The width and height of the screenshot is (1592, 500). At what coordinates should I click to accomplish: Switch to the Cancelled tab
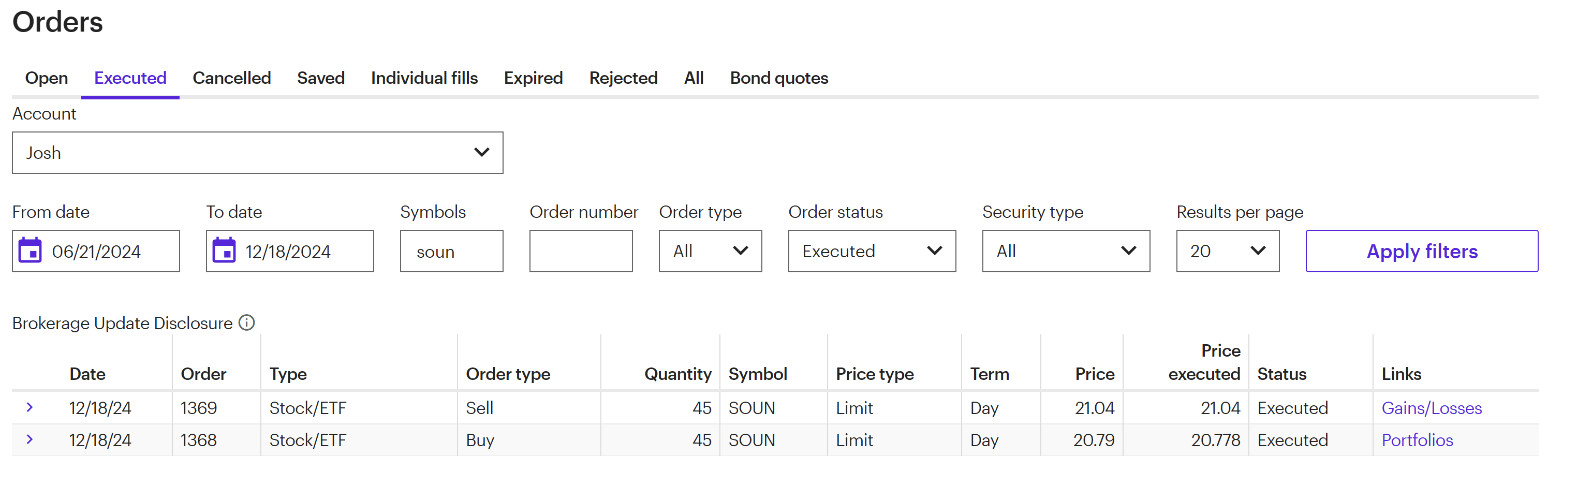tap(232, 78)
